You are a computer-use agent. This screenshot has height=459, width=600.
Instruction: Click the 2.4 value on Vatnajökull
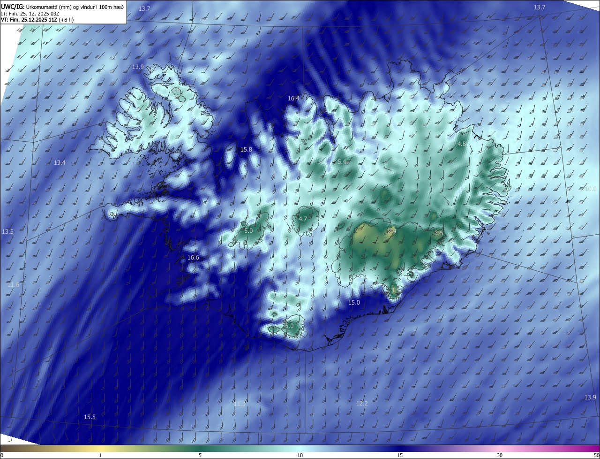(x=392, y=231)
